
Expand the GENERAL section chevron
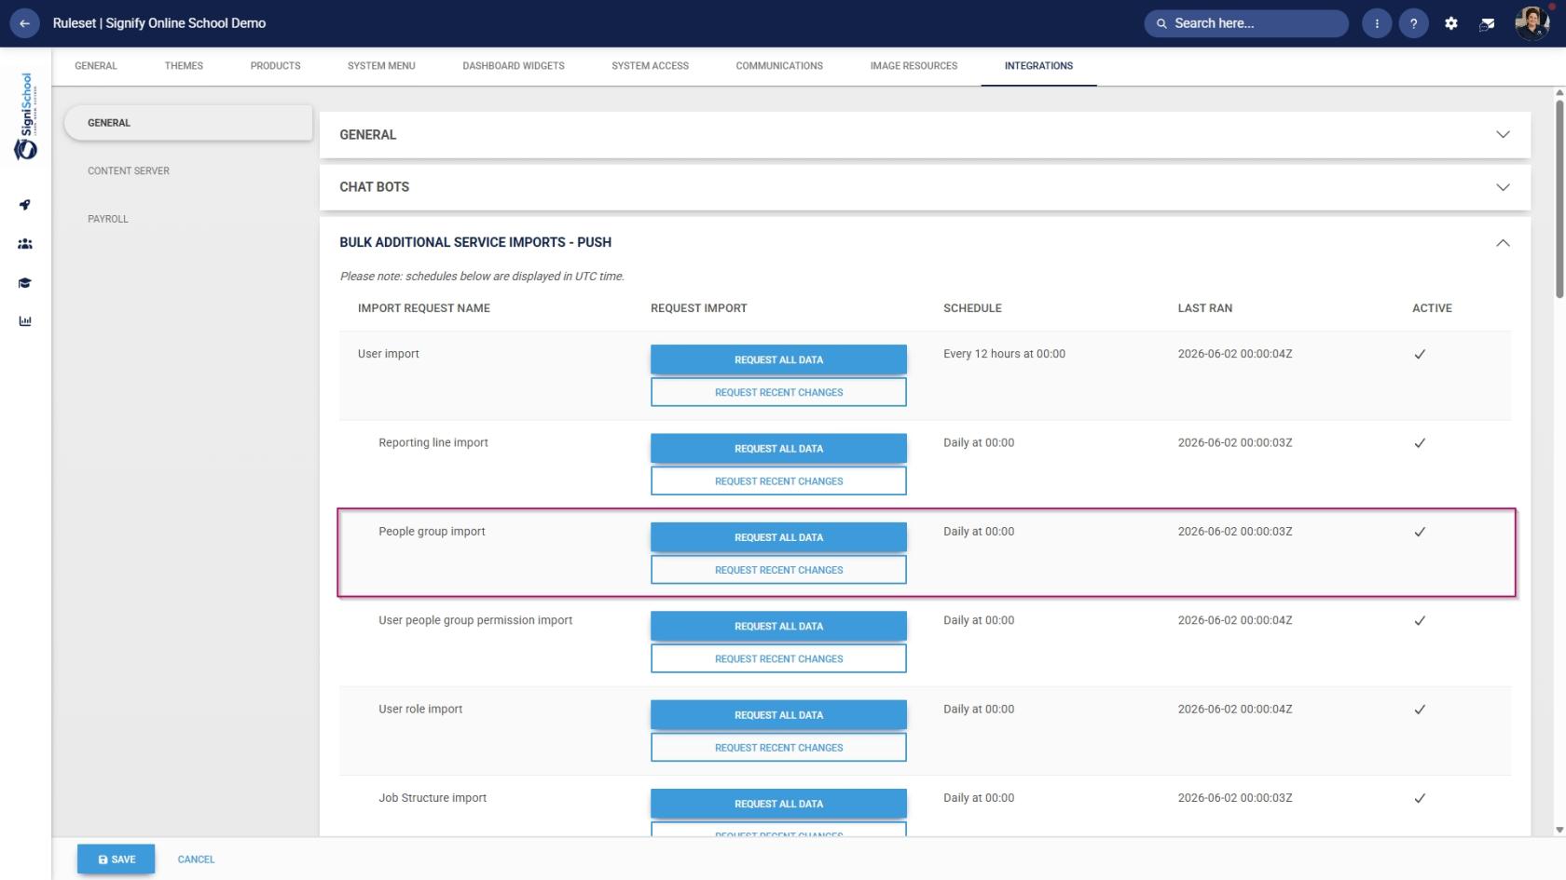click(1503, 134)
